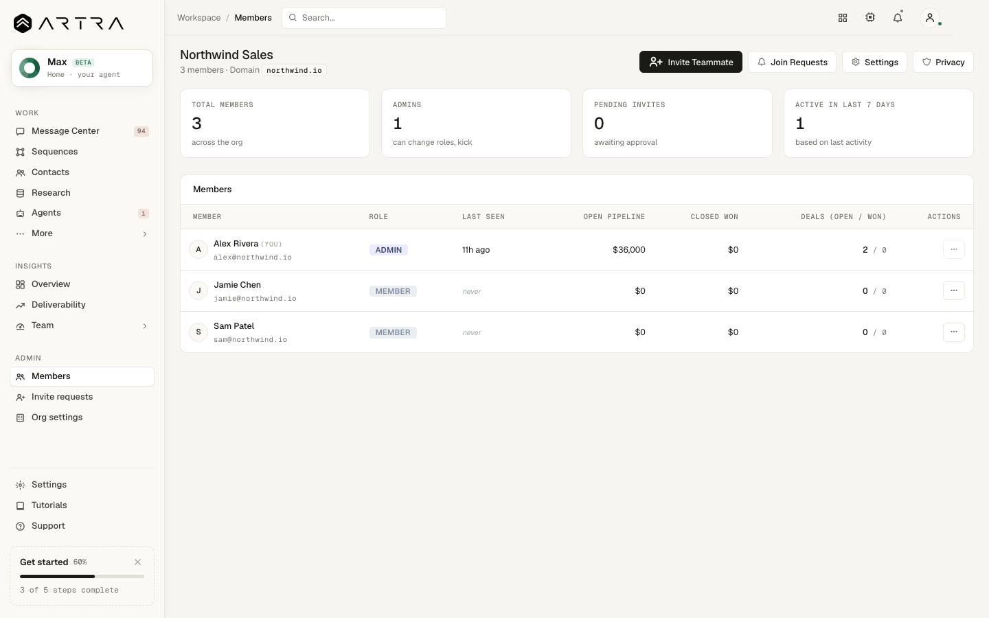The image size is (989, 618).
Task: Click Invite Teammate button
Action: point(691,62)
